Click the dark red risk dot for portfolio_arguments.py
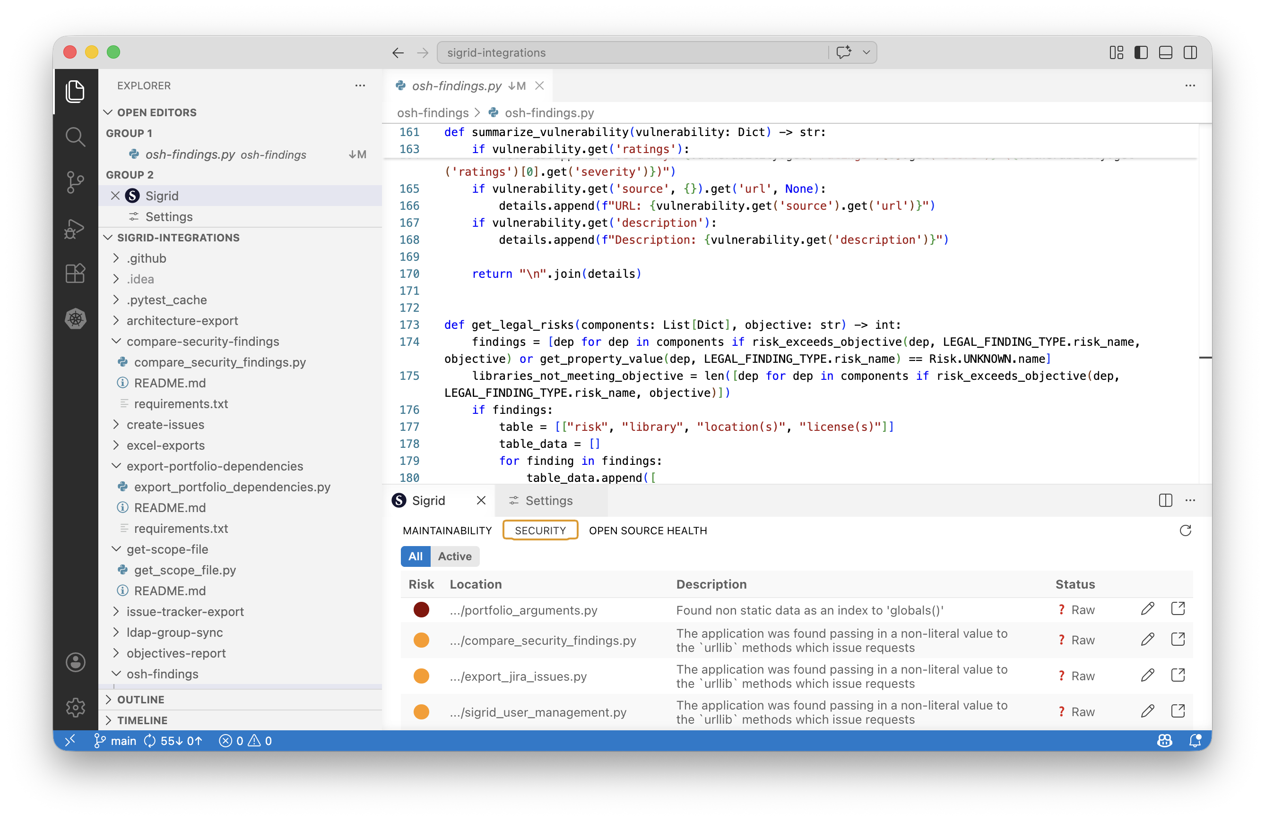Viewport: 1265px width, 821px height. coord(421,610)
